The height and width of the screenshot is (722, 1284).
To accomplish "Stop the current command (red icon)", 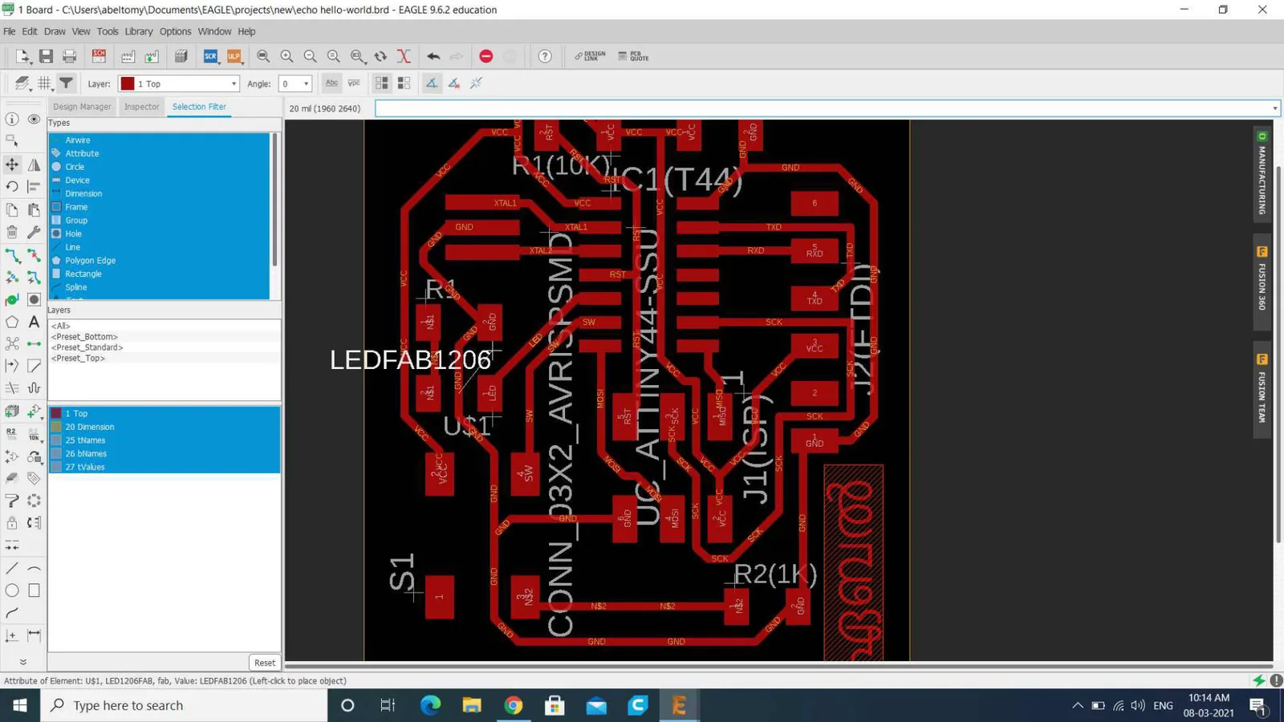I will tap(486, 56).
